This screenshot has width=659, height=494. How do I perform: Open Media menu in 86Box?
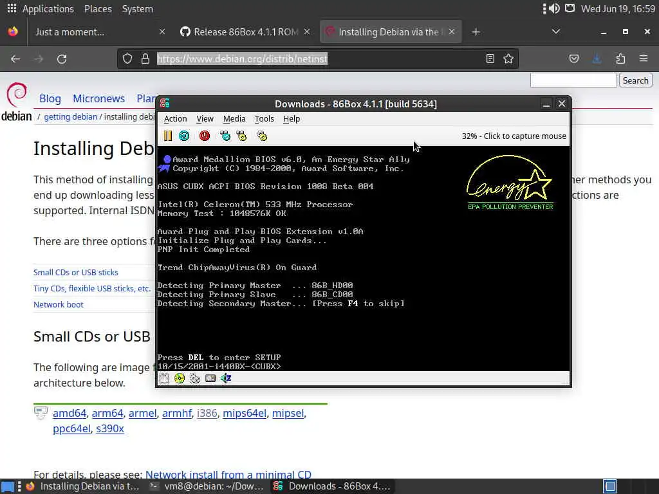[x=234, y=119]
